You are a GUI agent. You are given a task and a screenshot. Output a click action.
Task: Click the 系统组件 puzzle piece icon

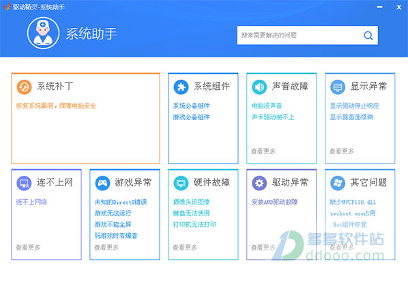[x=181, y=87]
